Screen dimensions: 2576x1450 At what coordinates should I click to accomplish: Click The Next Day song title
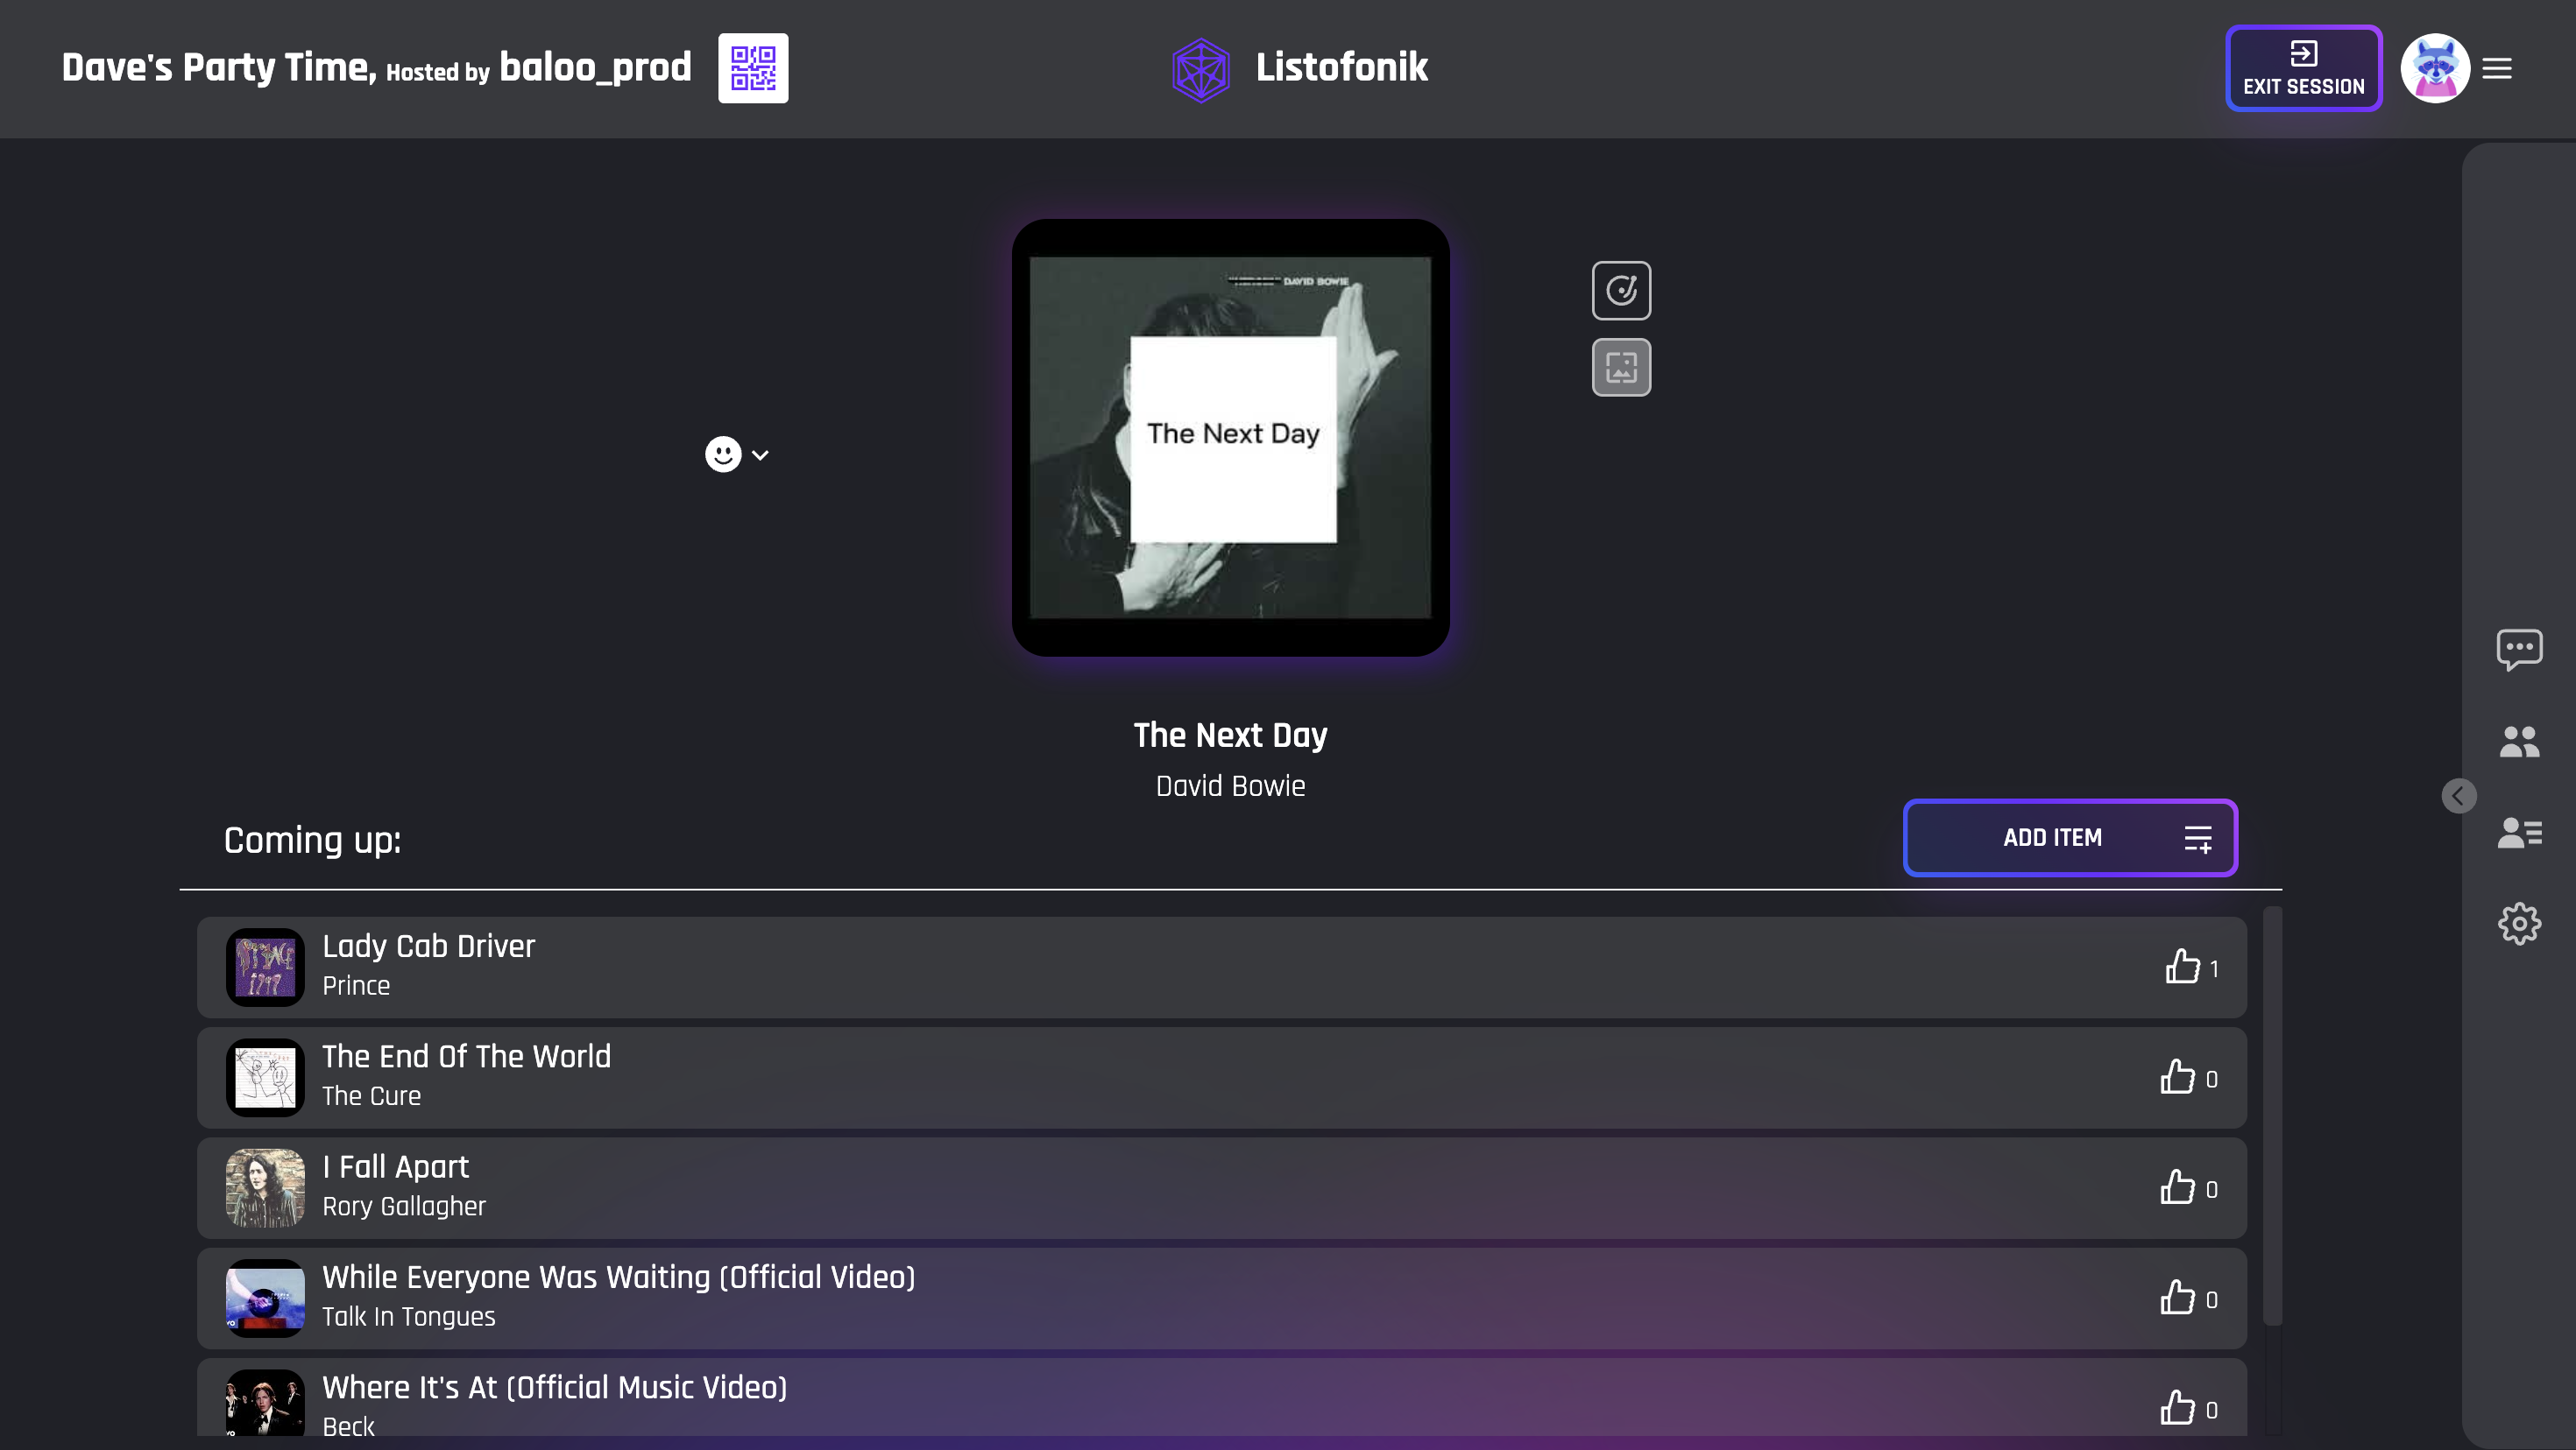pos(1230,736)
